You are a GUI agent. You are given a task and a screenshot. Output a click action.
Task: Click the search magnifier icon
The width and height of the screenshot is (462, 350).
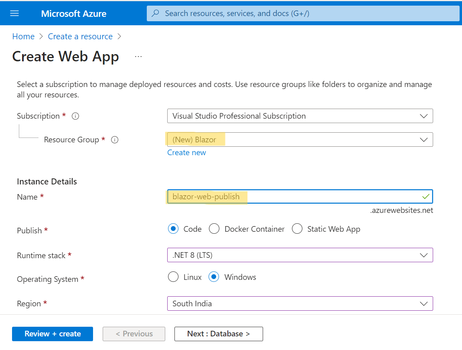coord(156,13)
